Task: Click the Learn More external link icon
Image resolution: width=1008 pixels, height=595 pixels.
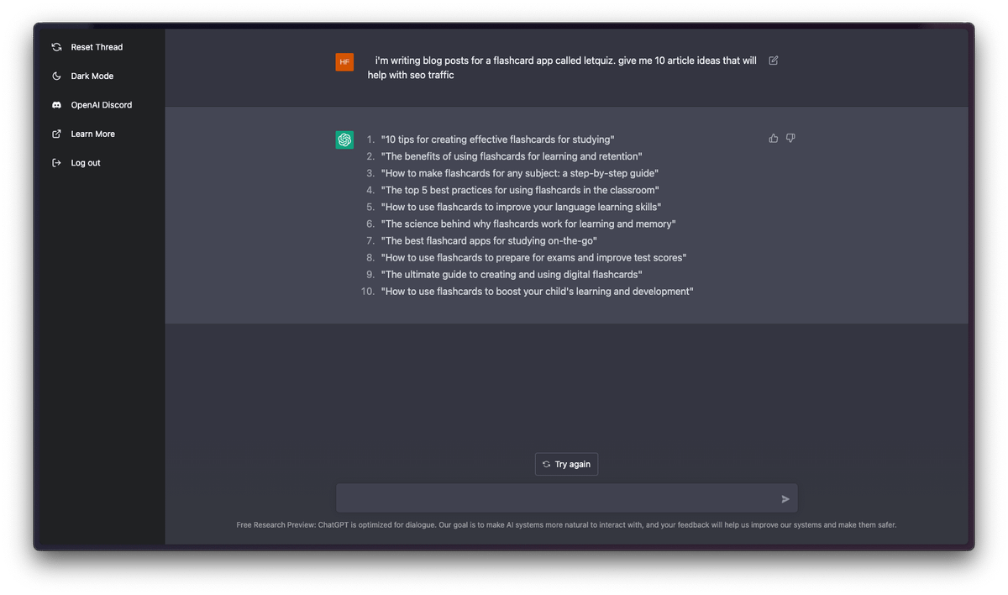Action: click(56, 134)
